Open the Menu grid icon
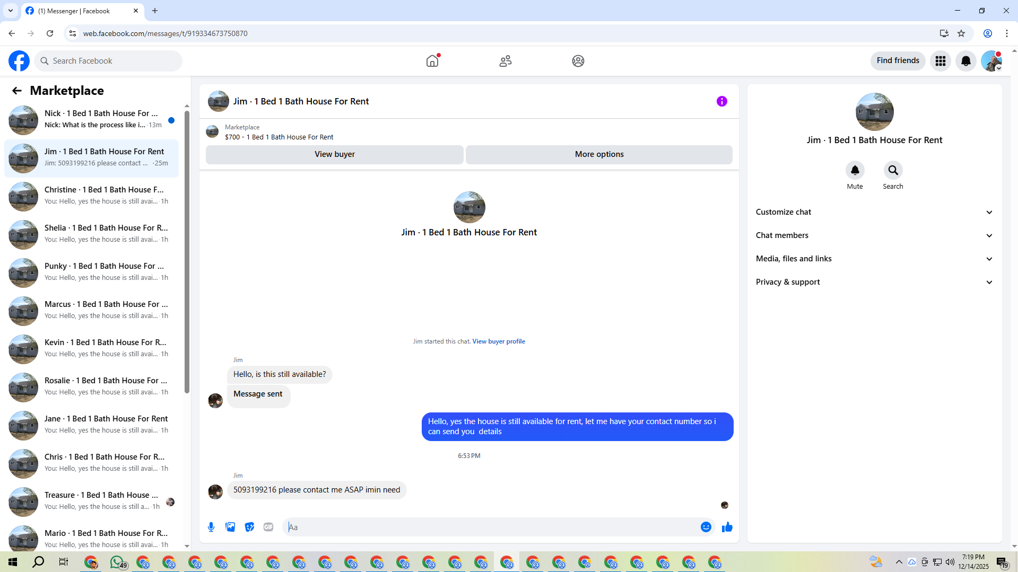Image resolution: width=1018 pixels, height=572 pixels. click(941, 61)
